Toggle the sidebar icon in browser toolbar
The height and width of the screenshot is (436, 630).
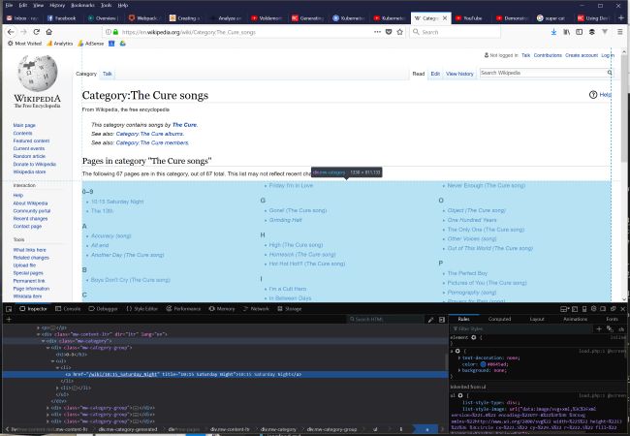(579, 32)
